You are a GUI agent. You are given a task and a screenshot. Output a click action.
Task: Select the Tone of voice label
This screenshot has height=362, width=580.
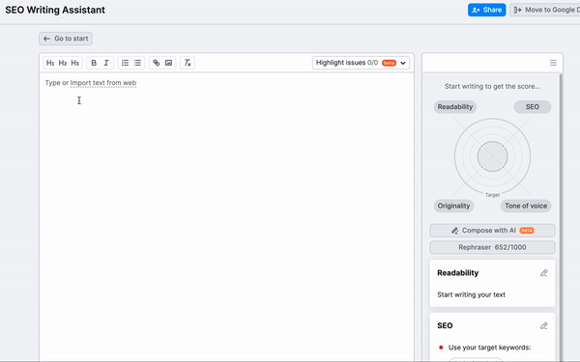[x=526, y=206]
